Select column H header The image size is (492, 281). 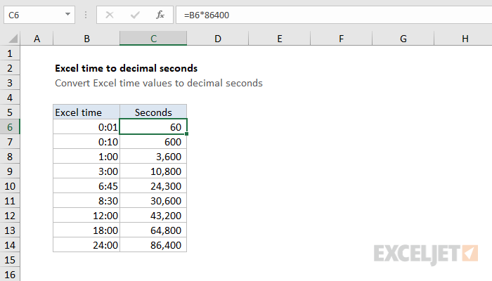463,39
